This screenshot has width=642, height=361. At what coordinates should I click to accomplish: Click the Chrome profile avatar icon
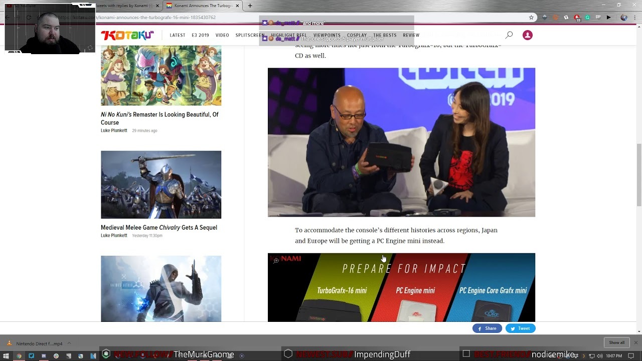coord(623,18)
